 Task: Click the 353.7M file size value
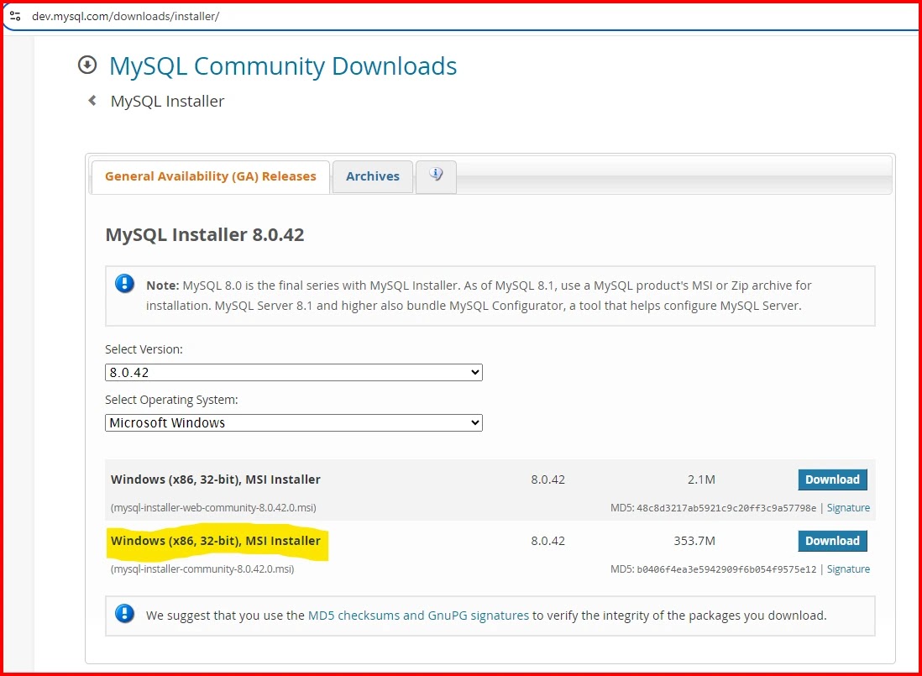coord(694,541)
